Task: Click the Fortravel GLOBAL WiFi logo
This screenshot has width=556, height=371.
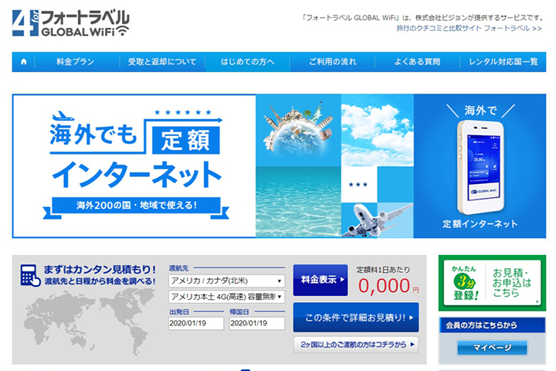Action: pyautogui.click(x=71, y=22)
